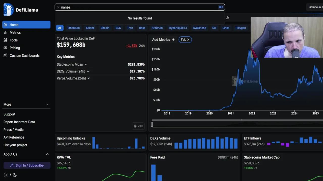Screen dimensions: 323x181
Task: Click the Pricing card icon
Action: tap(5, 48)
